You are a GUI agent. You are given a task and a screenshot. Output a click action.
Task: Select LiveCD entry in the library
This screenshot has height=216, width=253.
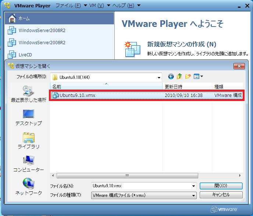tap(59, 55)
